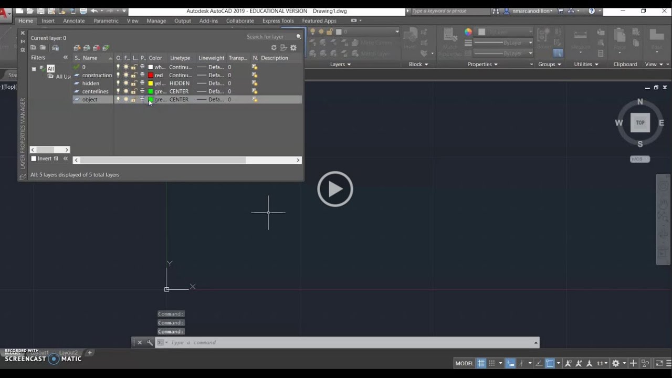
Task: Click the polar tracking angle icon
Action: coord(539,363)
